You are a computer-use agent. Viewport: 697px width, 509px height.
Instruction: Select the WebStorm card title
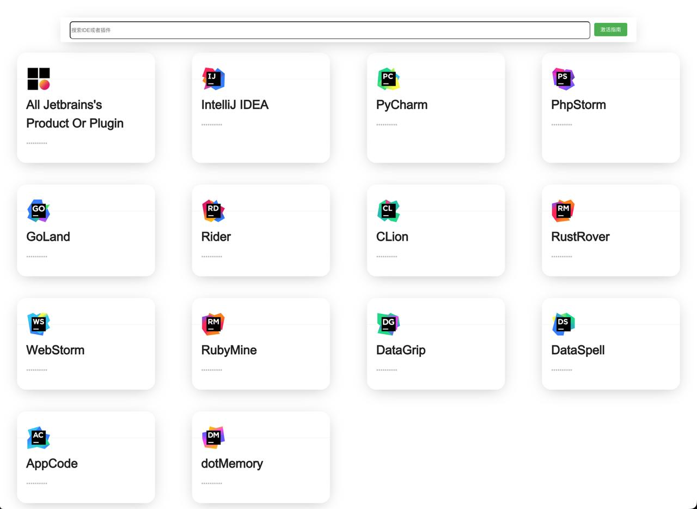tap(56, 350)
